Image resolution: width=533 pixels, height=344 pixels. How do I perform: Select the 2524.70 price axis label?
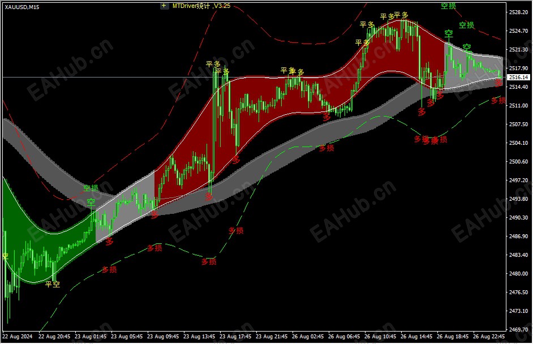(x=518, y=31)
